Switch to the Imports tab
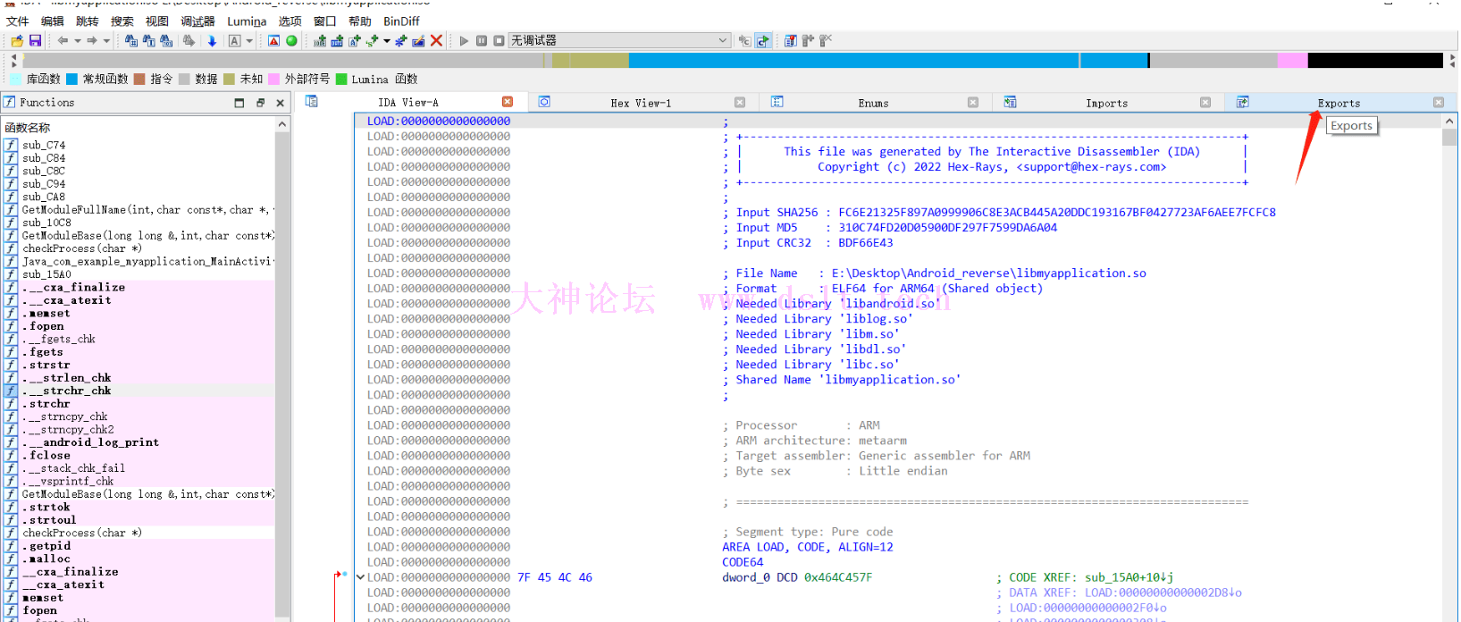Image resolution: width=1461 pixels, height=622 pixels. (1105, 104)
